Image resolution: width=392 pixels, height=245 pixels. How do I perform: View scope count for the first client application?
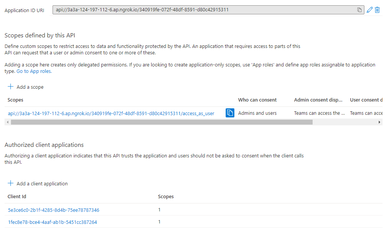click(x=159, y=210)
